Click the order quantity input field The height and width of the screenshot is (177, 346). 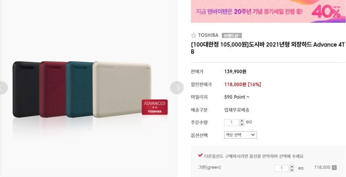click(232, 122)
